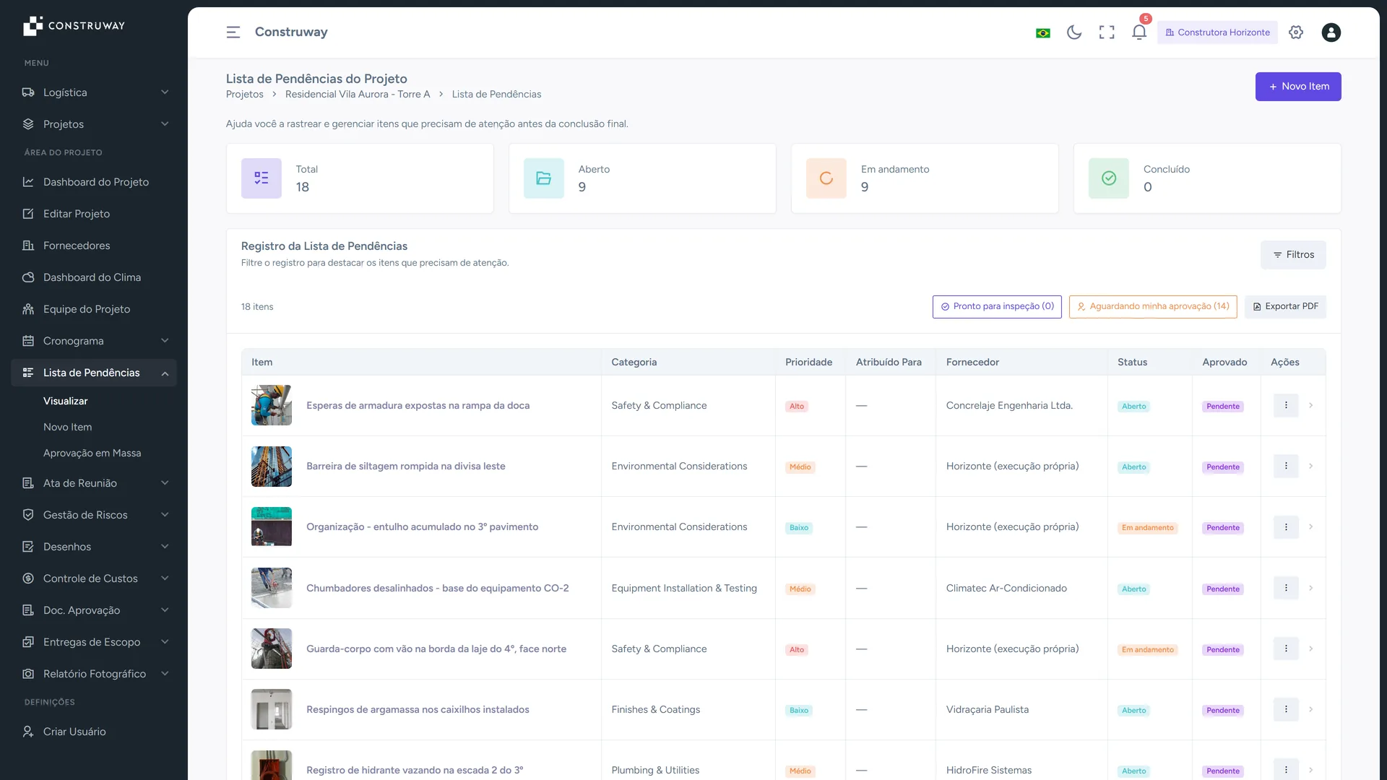Export the list via Exportar PDF
1387x780 pixels.
tap(1285, 306)
